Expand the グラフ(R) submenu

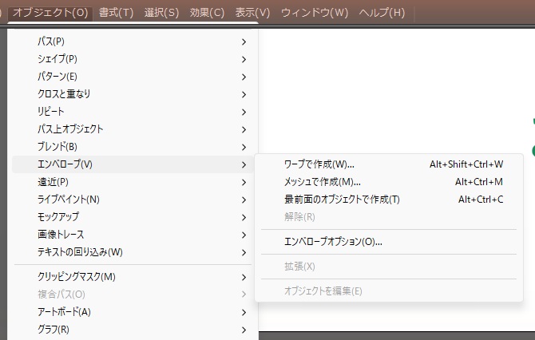point(133,330)
